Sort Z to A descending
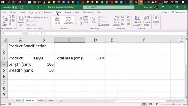This screenshot has height=106, width=188. coord(81,23)
